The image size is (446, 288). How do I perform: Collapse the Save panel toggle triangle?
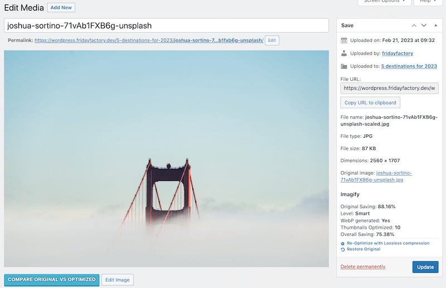(435, 26)
